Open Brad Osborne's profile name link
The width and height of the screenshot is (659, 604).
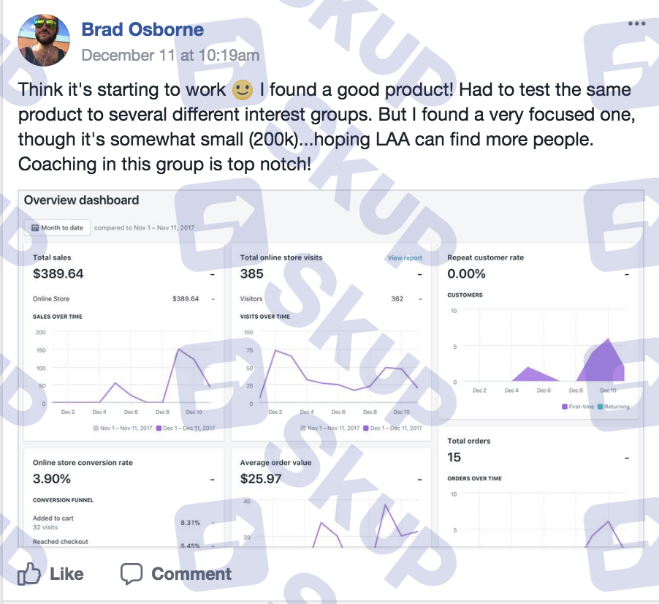142,29
